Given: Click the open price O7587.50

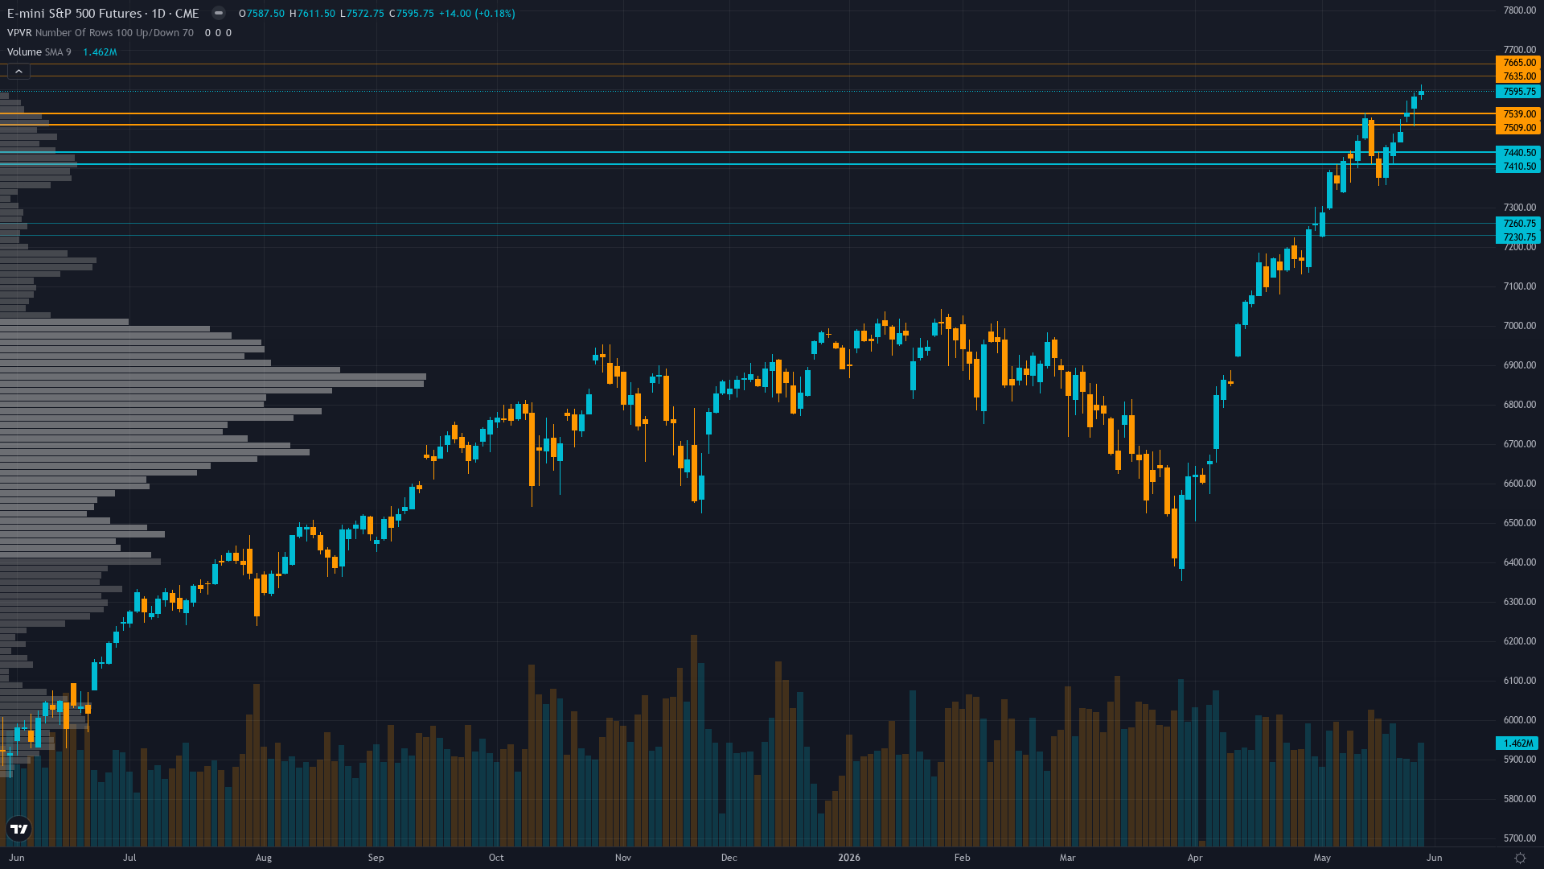Looking at the screenshot, I should pyautogui.click(x=261, y=14).
